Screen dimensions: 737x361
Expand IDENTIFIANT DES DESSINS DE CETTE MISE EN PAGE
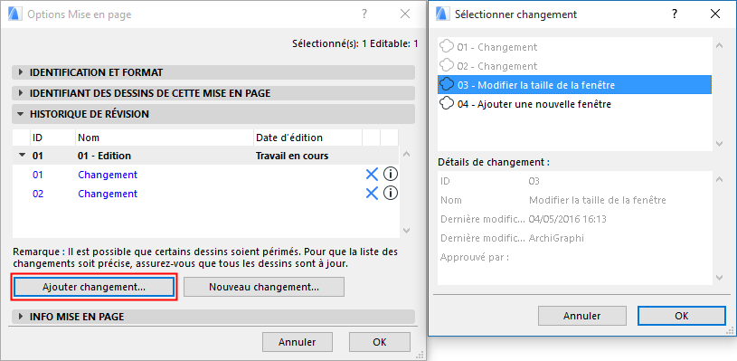pyautogui.click(x=213, y=93)
